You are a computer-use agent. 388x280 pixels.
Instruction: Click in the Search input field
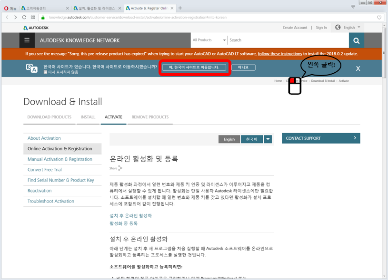(x=288, y=40)
